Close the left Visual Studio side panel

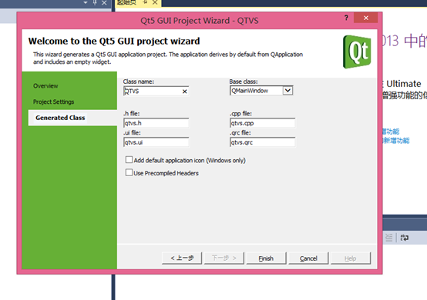pos(104,3)
